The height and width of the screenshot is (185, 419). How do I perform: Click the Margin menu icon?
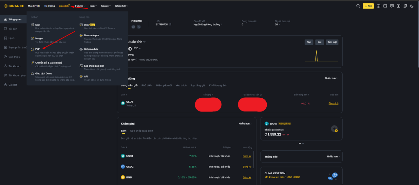pos(32,38)
